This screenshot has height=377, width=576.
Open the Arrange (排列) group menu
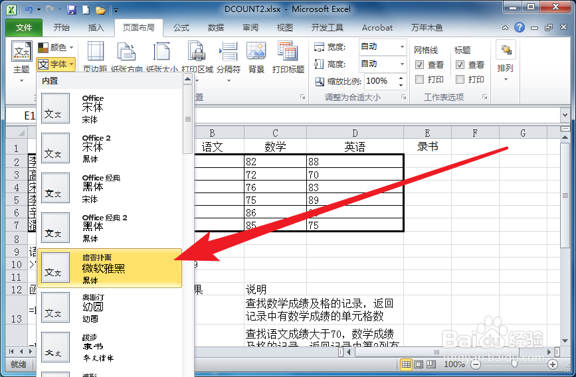(506, 61)
